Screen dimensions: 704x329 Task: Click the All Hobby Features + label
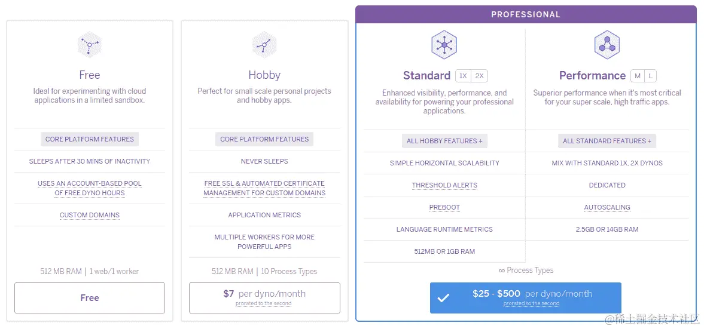(x=444, y=141)
